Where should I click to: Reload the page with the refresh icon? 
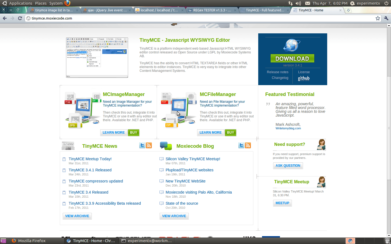click(20, 18)
